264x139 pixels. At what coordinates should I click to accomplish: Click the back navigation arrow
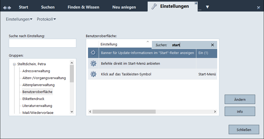[5, 8]
